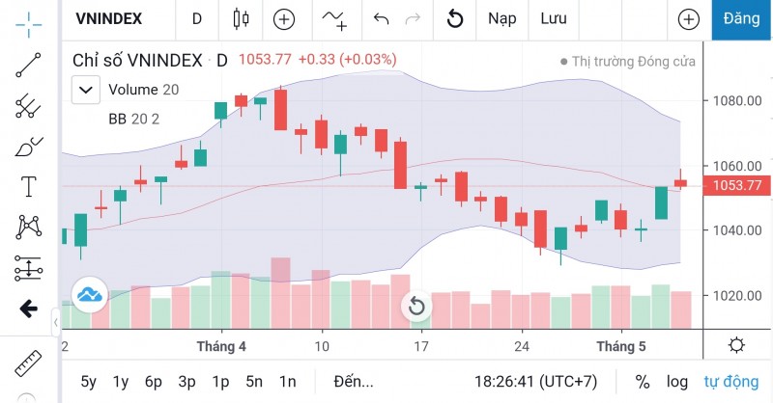
Task: Select the trend line drawing tool
Action: coord(29,66)
